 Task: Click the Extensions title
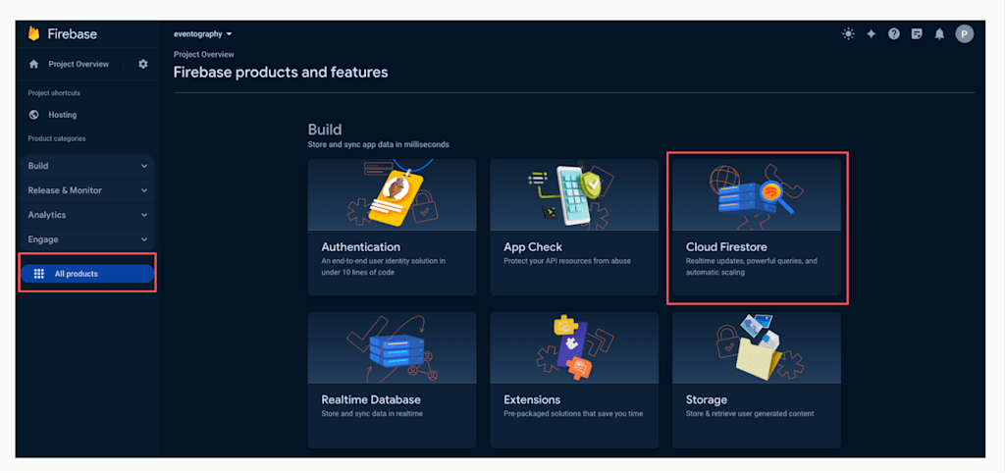pos(532,399)
